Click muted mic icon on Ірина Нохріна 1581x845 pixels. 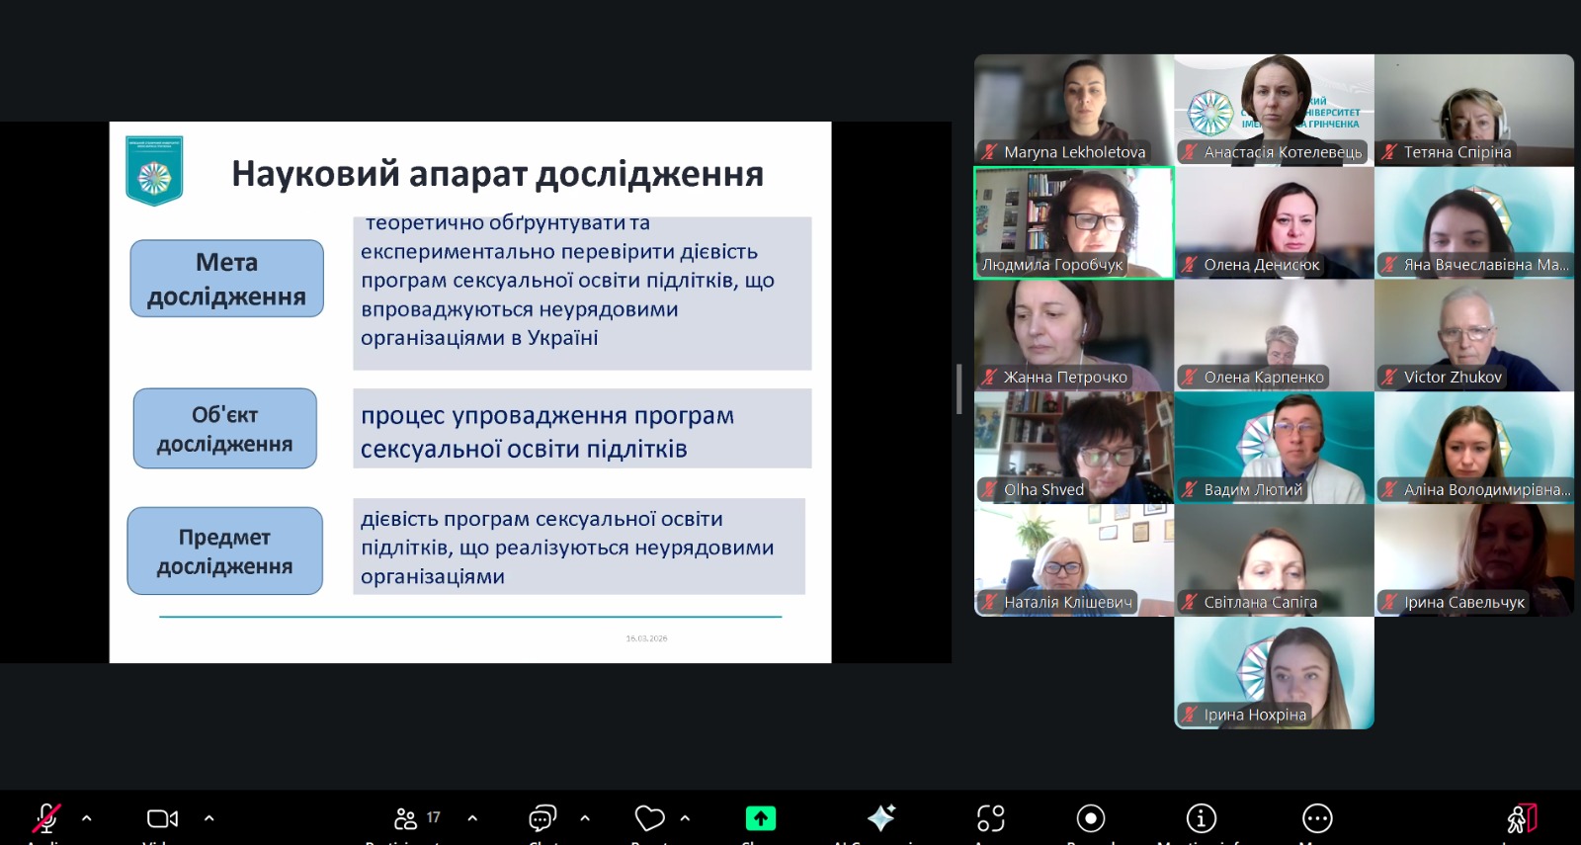[1190, 716]
